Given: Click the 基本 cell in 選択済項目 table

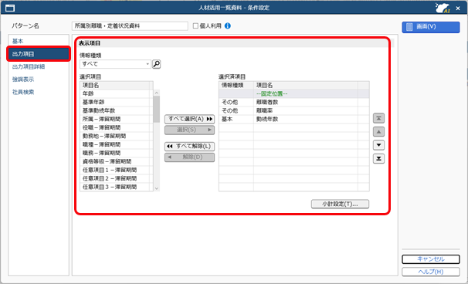Looking at the screenshot, I should tap(236, 119).
